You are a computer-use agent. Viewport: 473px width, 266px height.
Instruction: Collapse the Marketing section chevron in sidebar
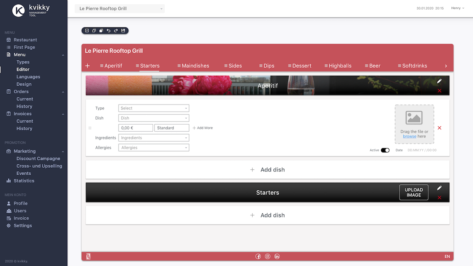point(63,152)
